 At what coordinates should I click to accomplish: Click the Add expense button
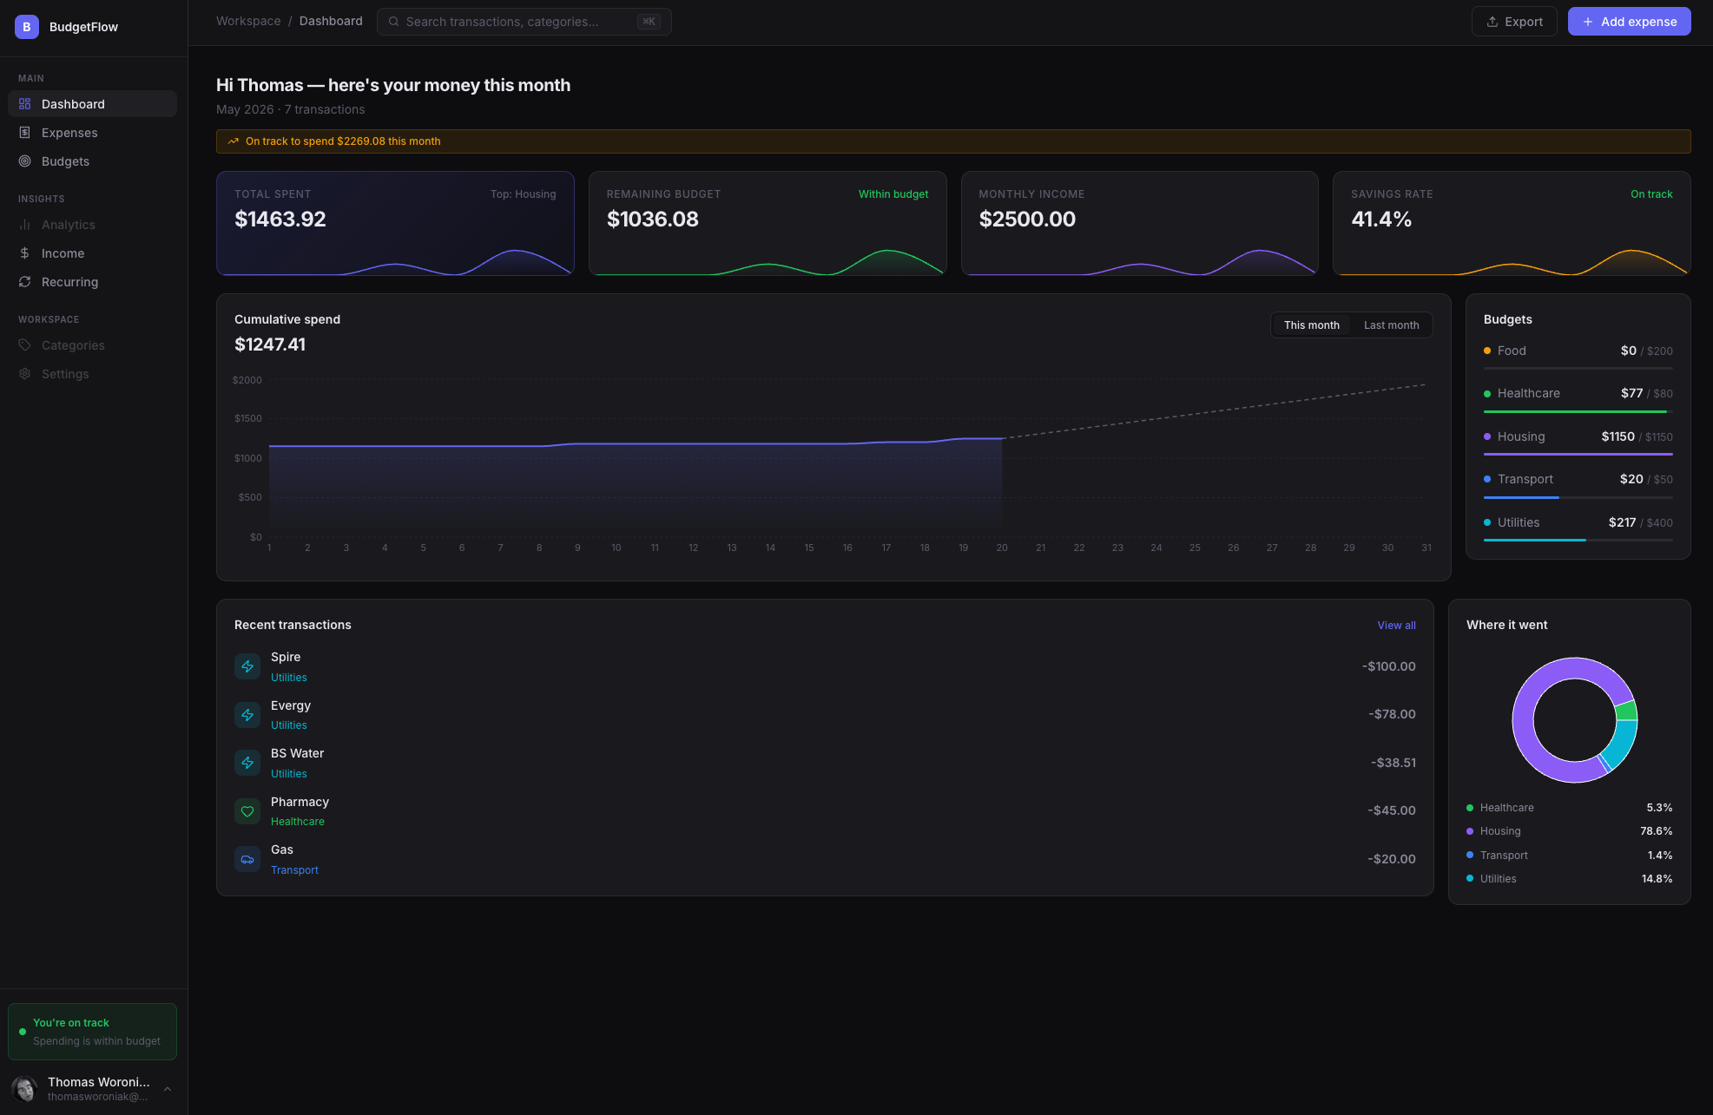click(1629, 22)
